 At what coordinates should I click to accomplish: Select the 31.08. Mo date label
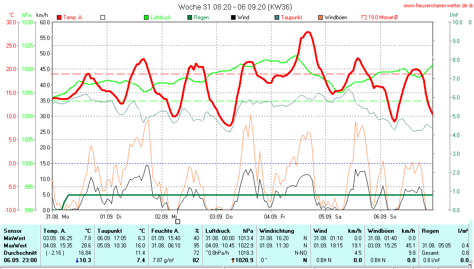(x=57, y=216)
